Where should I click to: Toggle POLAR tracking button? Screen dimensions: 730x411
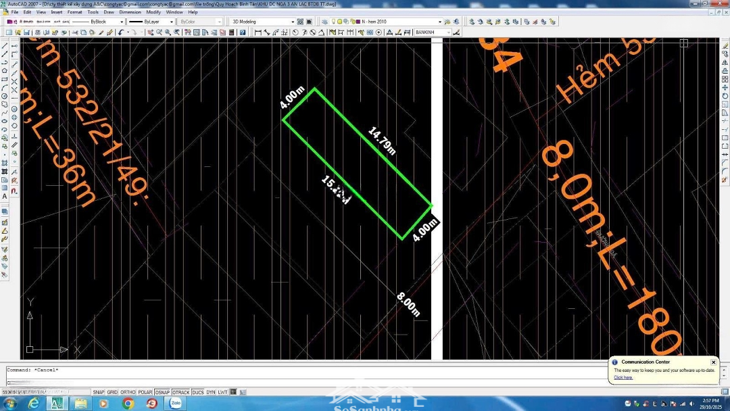click(x=145, y=392)
